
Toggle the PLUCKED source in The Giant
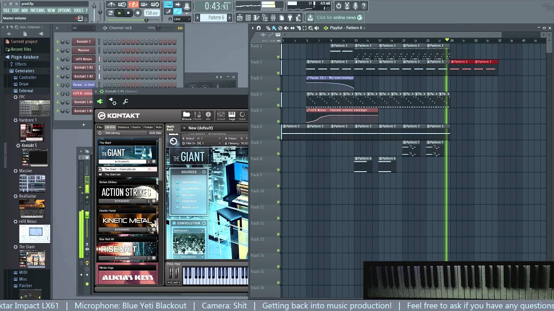177,201
